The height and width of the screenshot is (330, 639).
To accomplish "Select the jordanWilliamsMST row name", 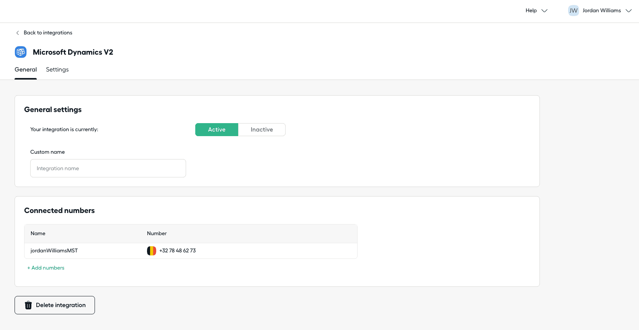I will click(54, 251).
